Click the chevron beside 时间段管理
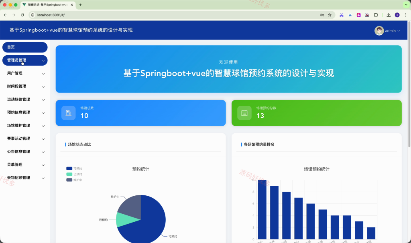The width and height of the screenshot is (411, 243). tap(43, 87)
